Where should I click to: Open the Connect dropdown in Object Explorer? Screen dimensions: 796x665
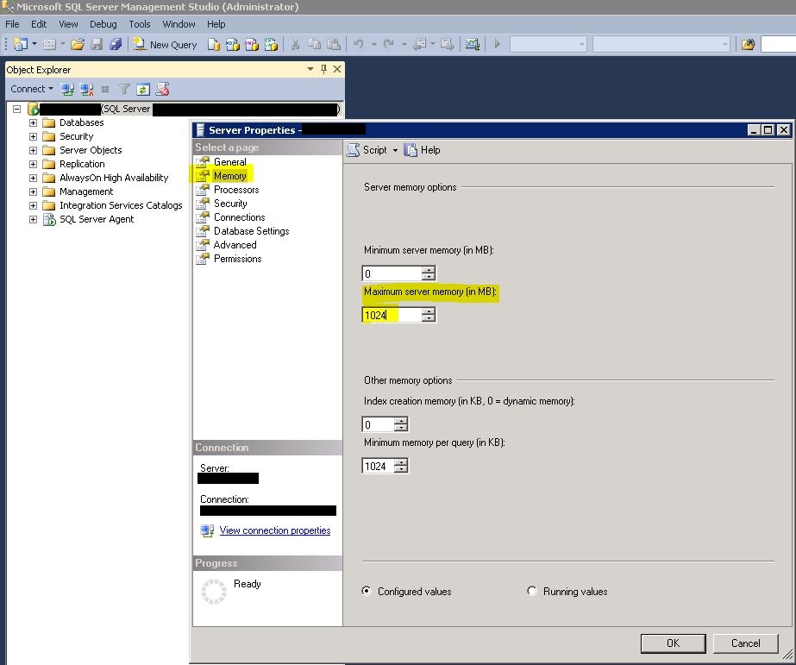click(x=31, y=89)
